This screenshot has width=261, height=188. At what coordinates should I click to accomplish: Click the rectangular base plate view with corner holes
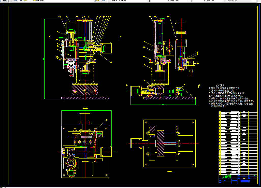coord(169,143)
